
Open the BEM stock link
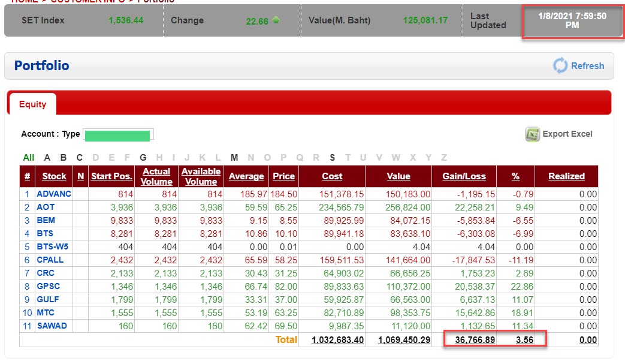[x=46, y=220]
